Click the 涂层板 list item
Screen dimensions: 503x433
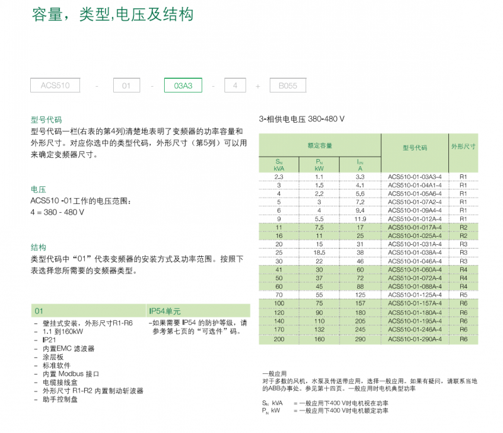pos(49,357)
